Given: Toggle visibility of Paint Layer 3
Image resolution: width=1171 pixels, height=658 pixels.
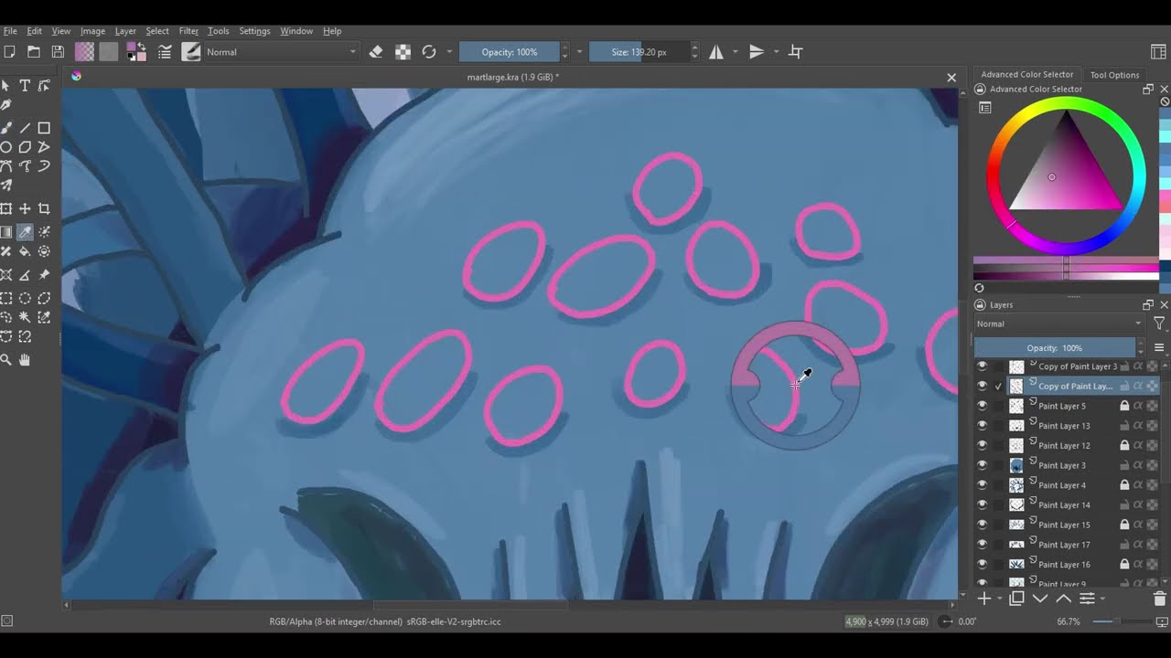Looking at the screenshot, I should point(983,465).
